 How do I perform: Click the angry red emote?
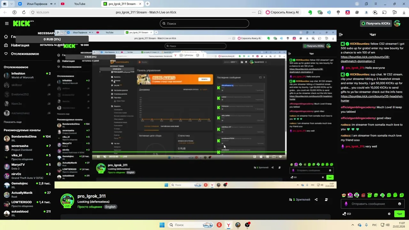(x=363, y=195)
